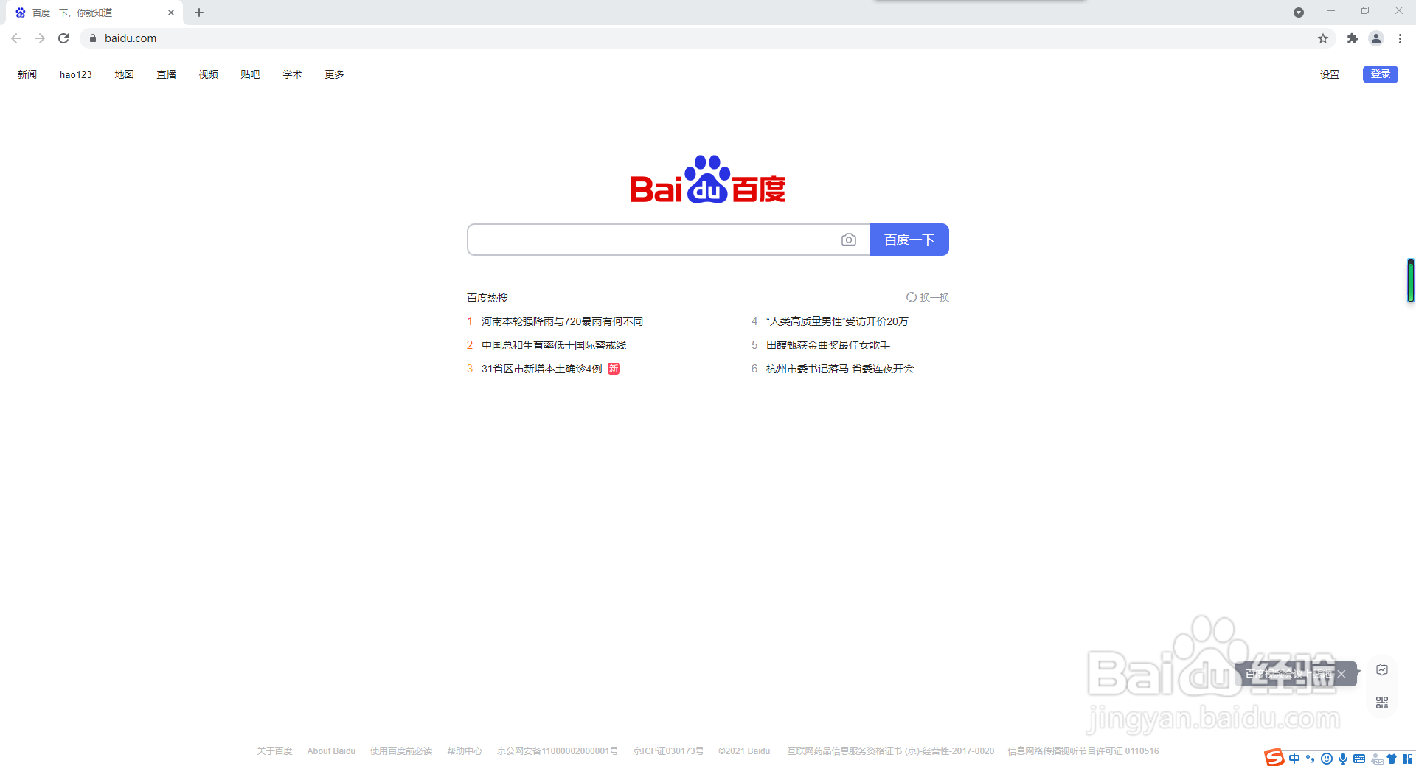Click the green scrollbar thumb on right edge
This screenshot has width=1416, height=766.
point(1410,280)
